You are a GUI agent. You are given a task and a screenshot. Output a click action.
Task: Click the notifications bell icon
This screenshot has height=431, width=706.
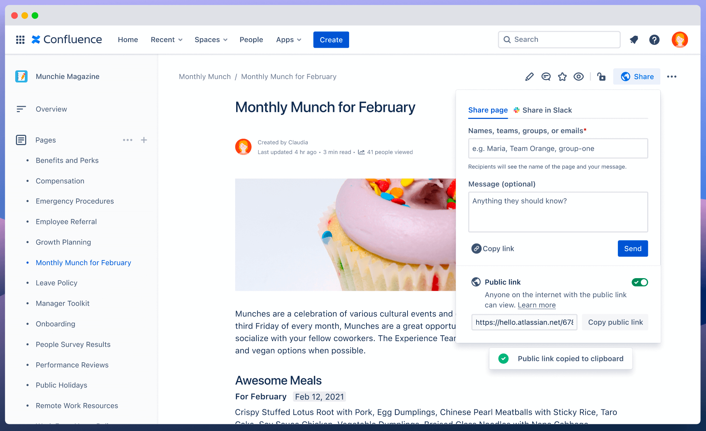(634, 39)
